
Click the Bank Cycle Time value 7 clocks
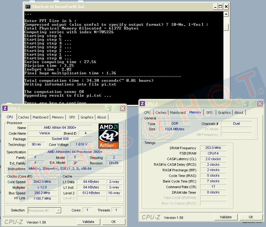point(213,181)
